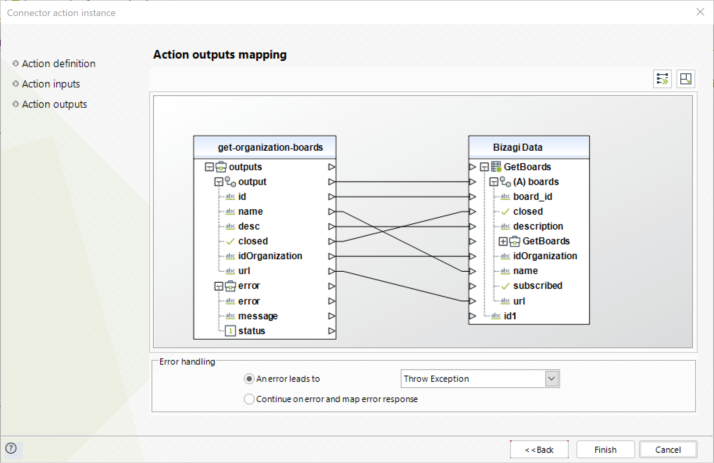Select the description field in Bizagi Data
This screenshot has width=714, height=463.
(x=538, y=226)
